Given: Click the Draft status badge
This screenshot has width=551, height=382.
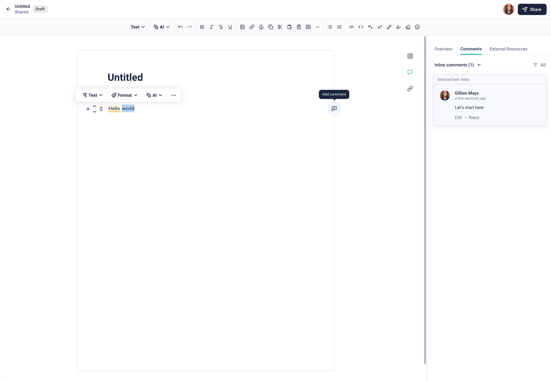Looking at the screenshot, I should 40,9.
